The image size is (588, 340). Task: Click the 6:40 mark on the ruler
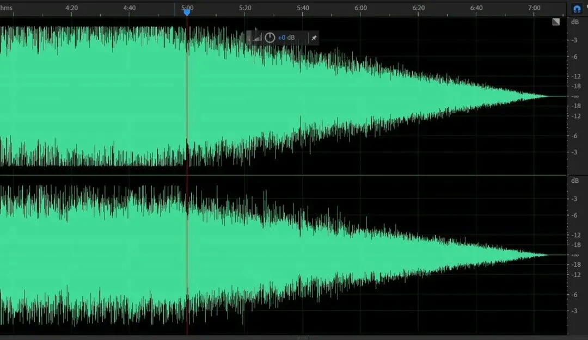coord(476,8)
